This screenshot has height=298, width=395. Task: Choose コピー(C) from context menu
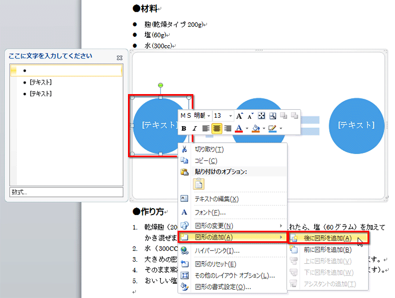coord(232,161)
